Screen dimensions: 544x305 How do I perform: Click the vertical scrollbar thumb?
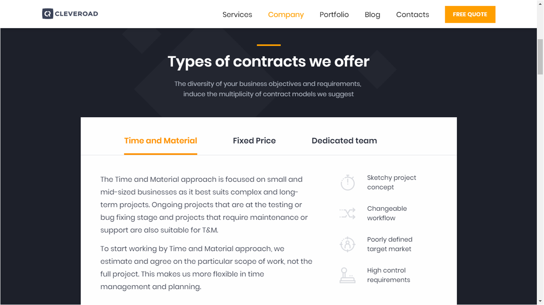[540, 57]
